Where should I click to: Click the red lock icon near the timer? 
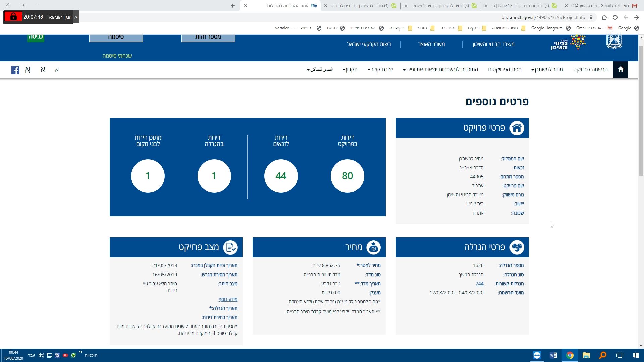point(13,16)
